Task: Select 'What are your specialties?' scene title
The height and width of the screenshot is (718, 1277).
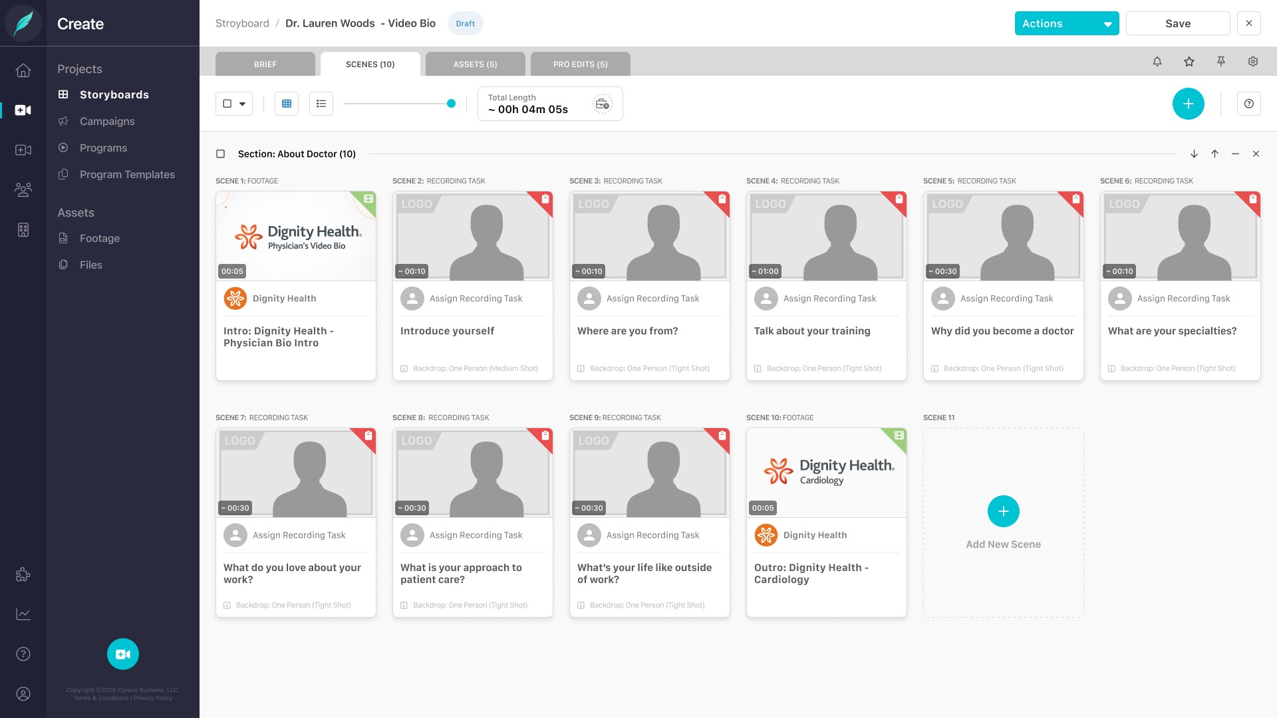Action: (x=1173, y=331)
